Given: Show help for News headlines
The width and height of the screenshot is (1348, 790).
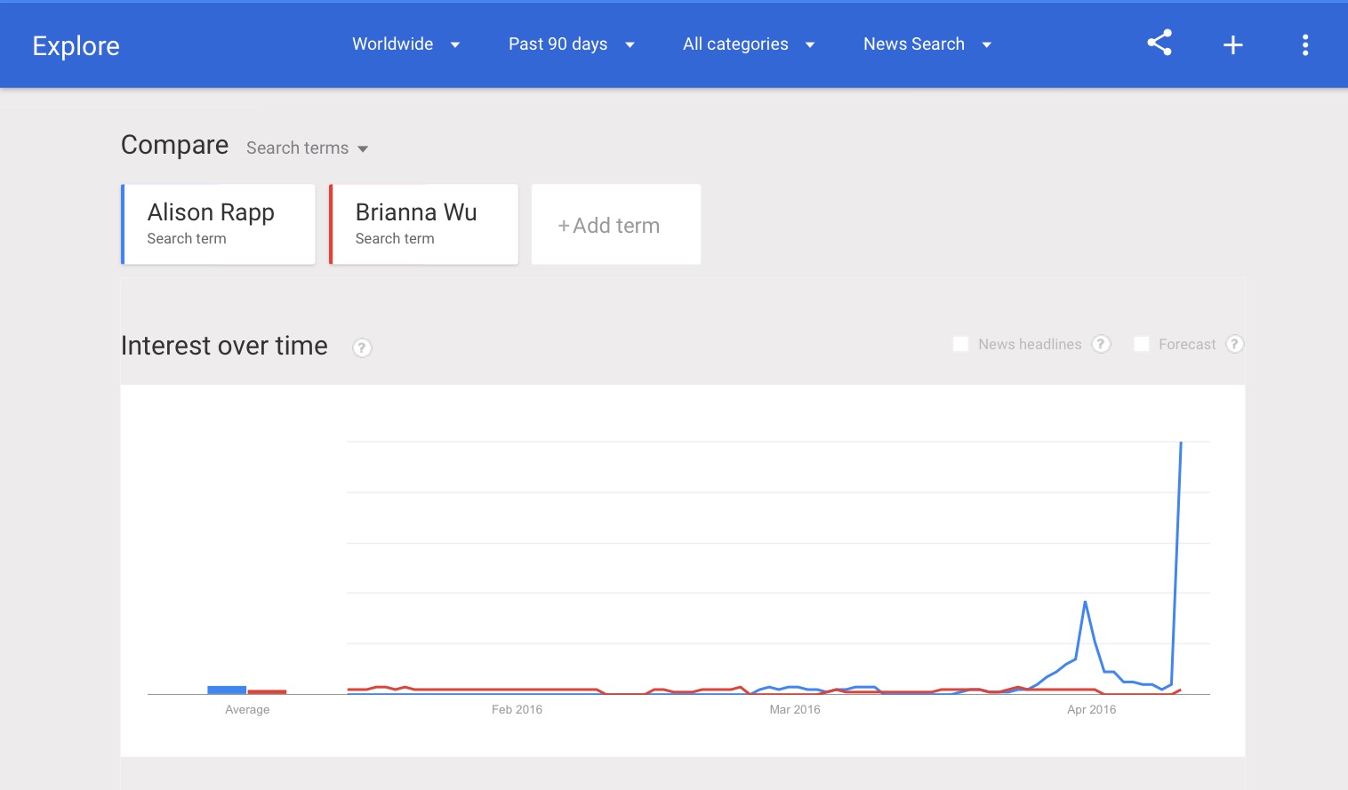Looking at the screenshot, I should [x=1101, y=344].
